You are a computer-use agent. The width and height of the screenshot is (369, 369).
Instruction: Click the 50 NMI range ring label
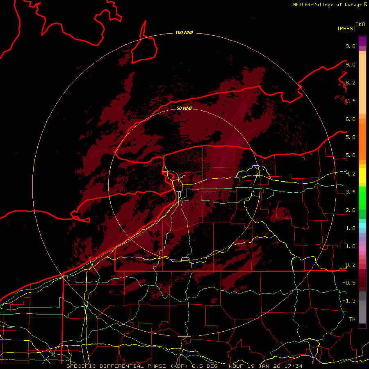coord(184,108)
